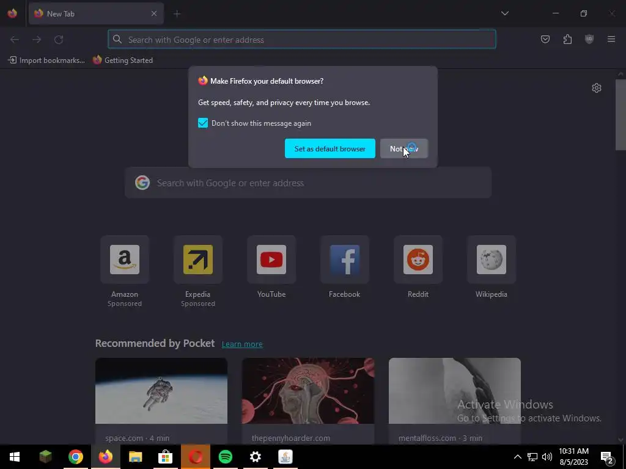Image resolution: width=626 pixels, height=469 pixels.
Task: Open the volume speaker tray icon
Action: [x=547, y=457]
